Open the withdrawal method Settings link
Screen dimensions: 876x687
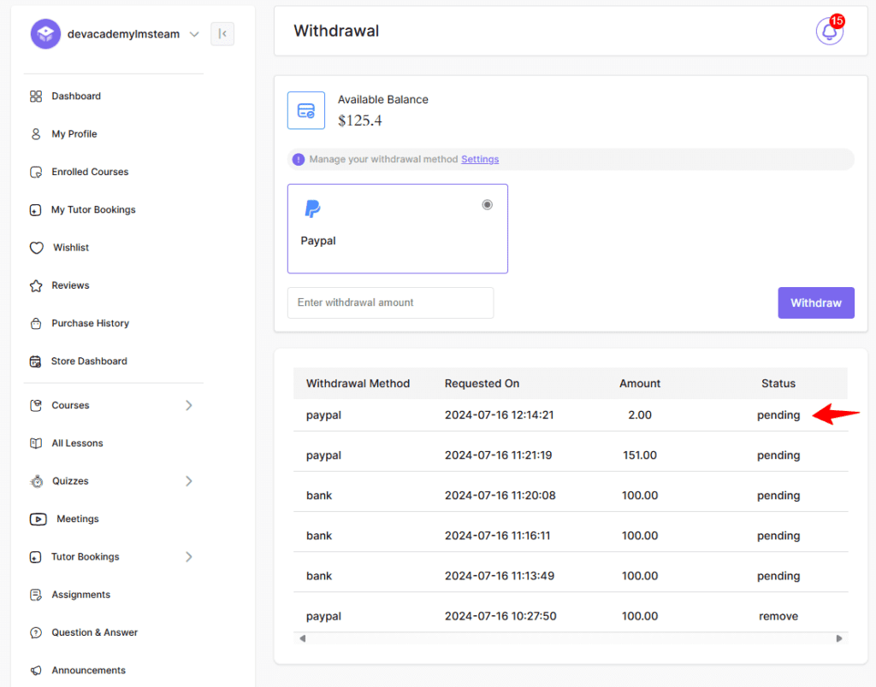[x=480, y=159]
